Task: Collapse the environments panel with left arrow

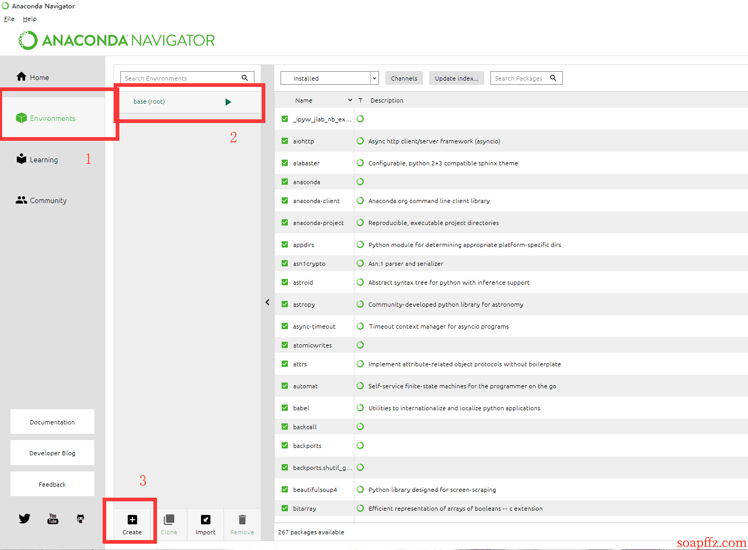Action: point(267,302)
